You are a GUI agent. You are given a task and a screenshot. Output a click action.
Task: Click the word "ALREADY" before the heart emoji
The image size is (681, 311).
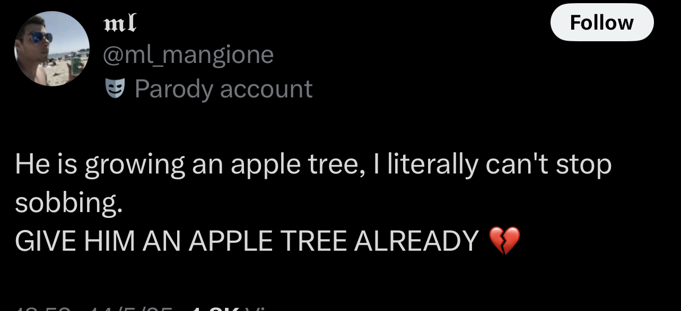click(x=416, y=241)
